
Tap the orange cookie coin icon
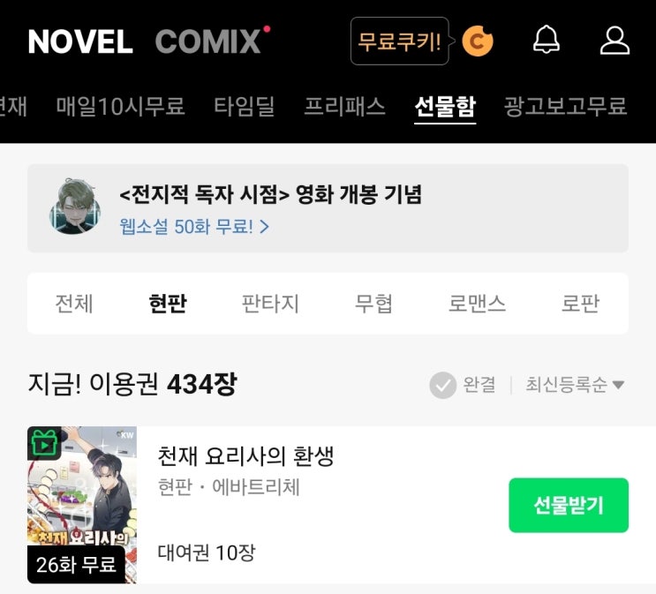tap(478, 41)
